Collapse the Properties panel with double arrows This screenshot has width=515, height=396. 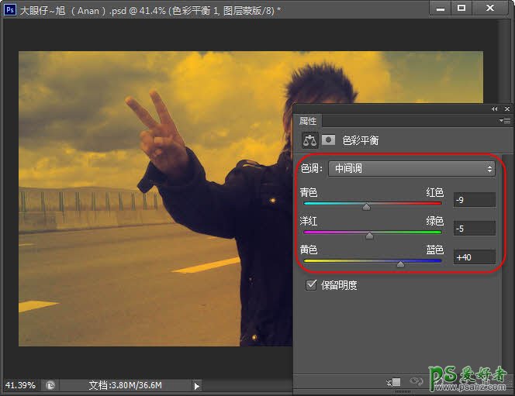495,109
